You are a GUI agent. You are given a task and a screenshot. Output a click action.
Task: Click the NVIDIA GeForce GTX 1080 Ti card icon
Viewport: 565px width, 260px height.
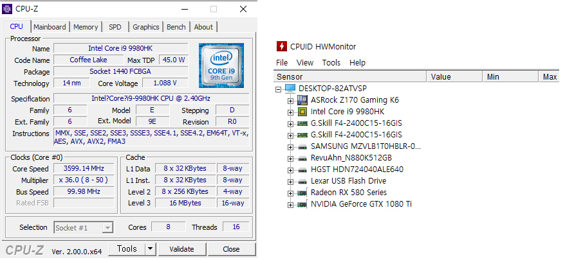click(x=302, y=205)
